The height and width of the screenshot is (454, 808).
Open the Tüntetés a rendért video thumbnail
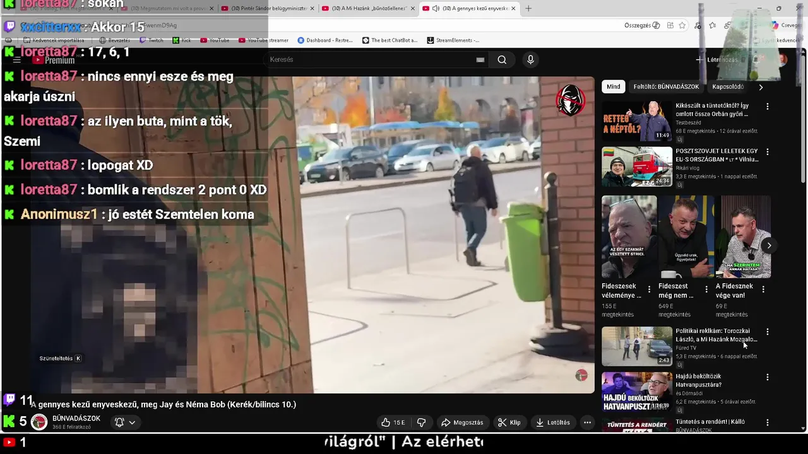[x=637, y=425]
